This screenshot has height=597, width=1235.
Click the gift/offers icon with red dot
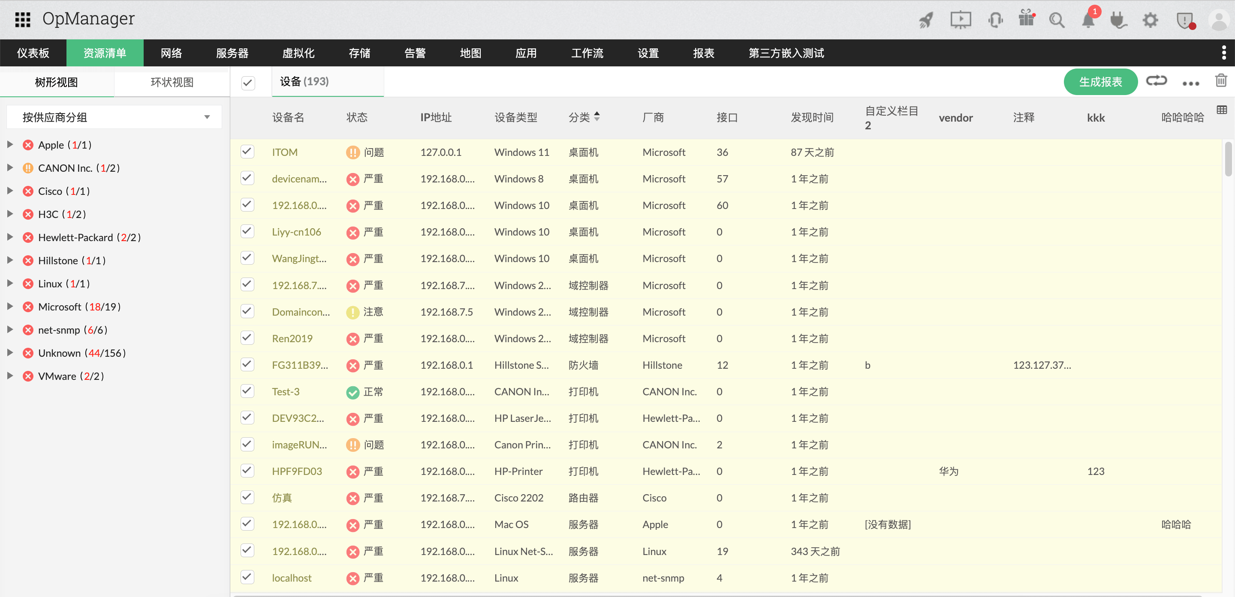1026,20
